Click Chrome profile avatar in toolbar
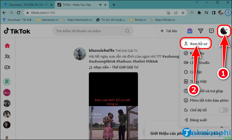 (x=221, y=13)
